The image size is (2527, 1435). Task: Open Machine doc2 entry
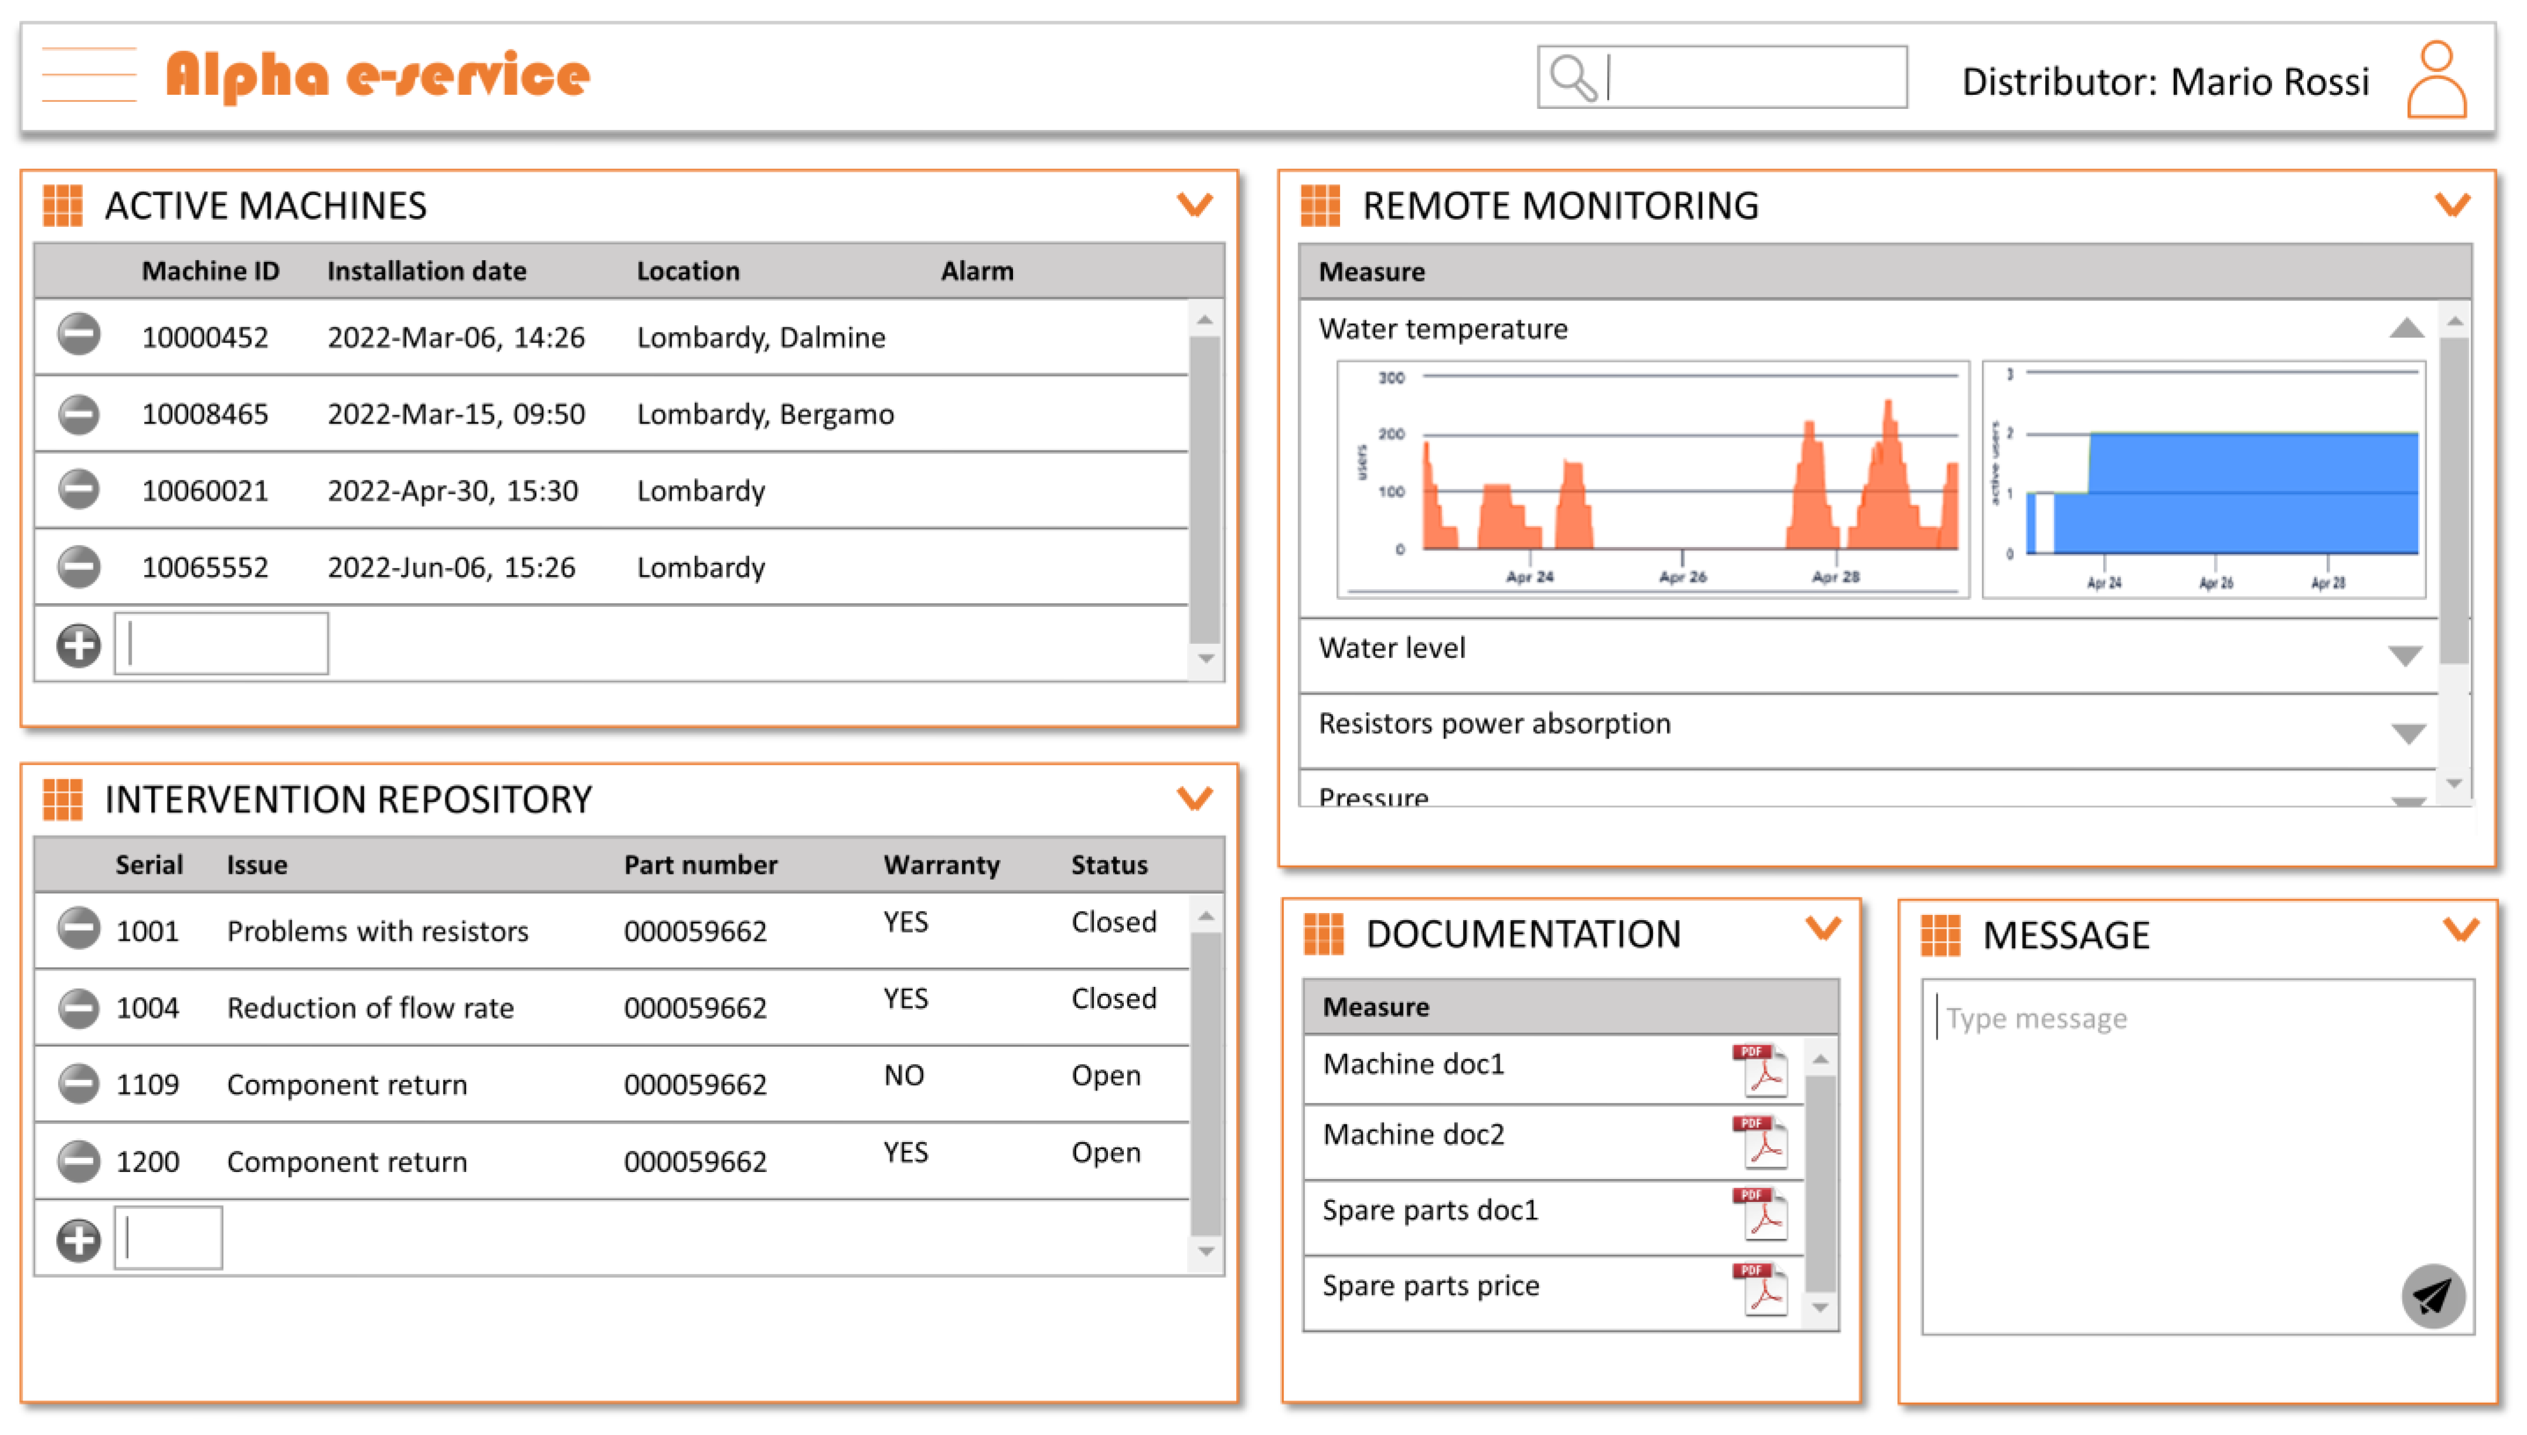[1413, 1135]
